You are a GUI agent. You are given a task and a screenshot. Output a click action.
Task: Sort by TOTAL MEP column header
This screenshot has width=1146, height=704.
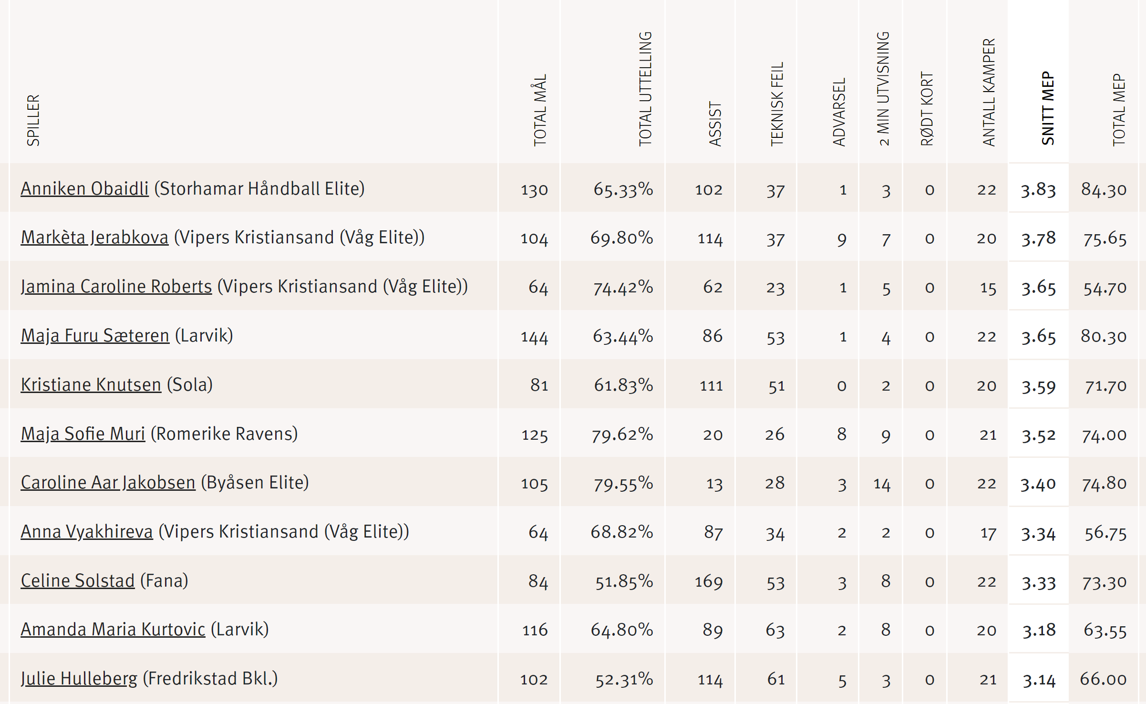(x=1119, y=110)
